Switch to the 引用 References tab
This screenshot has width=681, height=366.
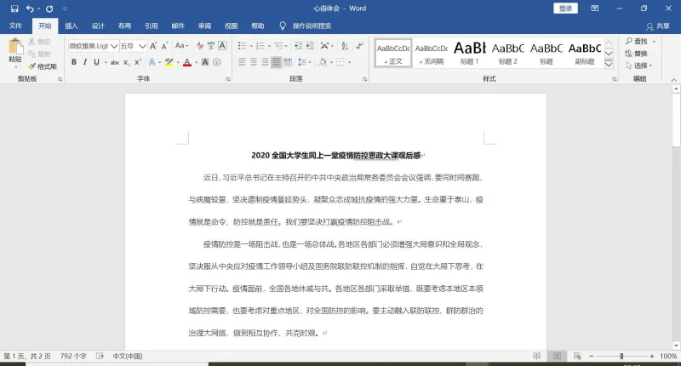[152, 26]
